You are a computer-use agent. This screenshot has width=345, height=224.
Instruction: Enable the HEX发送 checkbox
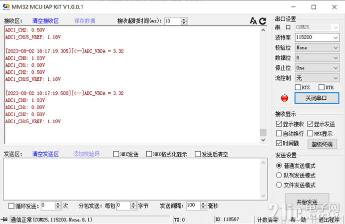[x=116, y=154]
